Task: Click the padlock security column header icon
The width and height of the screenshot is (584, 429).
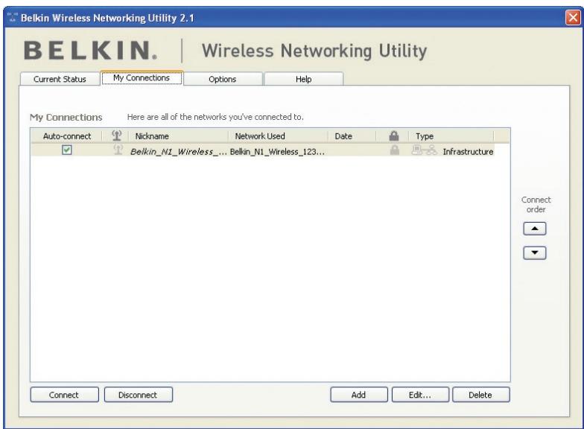Action: [x=393, y=136]
